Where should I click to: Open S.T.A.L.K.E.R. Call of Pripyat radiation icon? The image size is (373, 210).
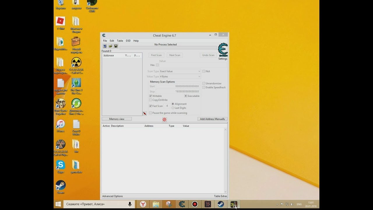click(61, 148)
